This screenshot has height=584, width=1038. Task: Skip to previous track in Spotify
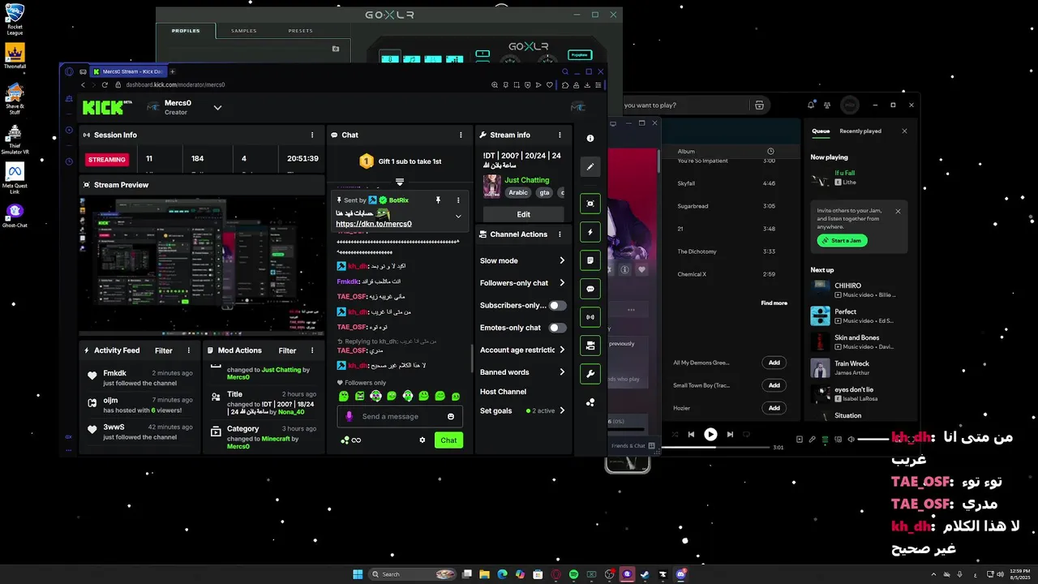click(x=691, y=434)
